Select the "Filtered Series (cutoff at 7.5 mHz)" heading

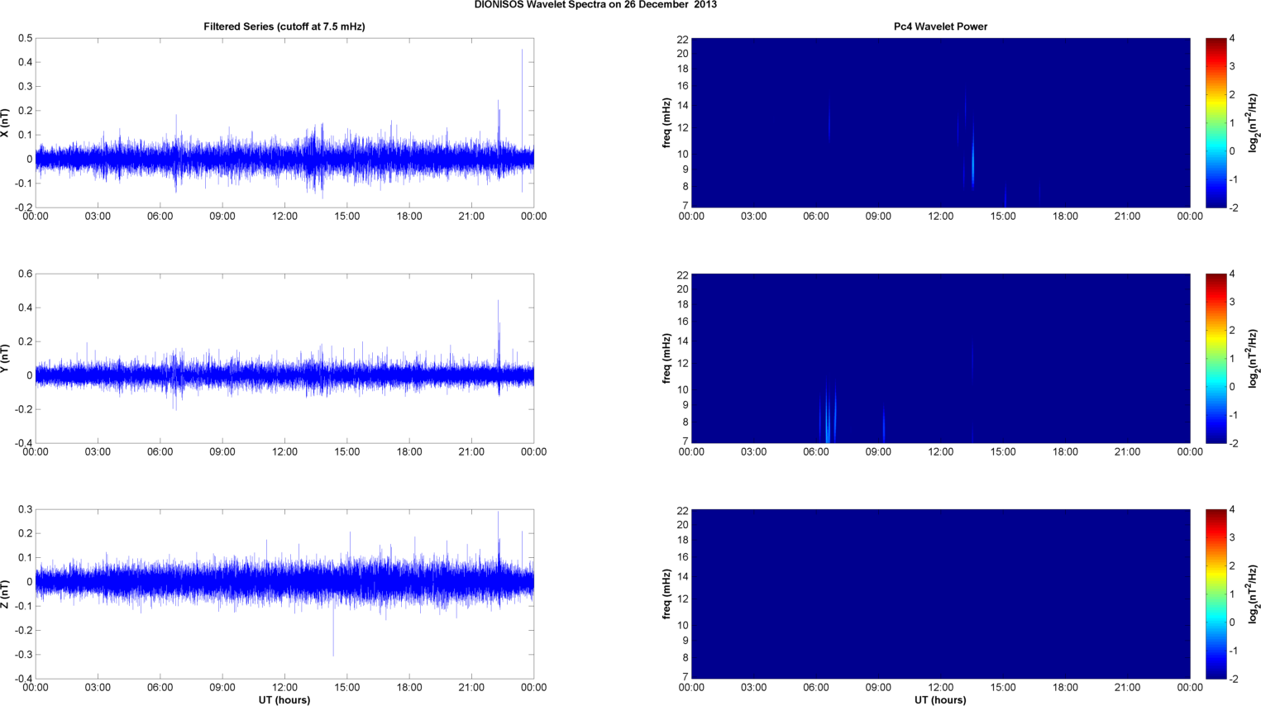click(x=284, y=26)
